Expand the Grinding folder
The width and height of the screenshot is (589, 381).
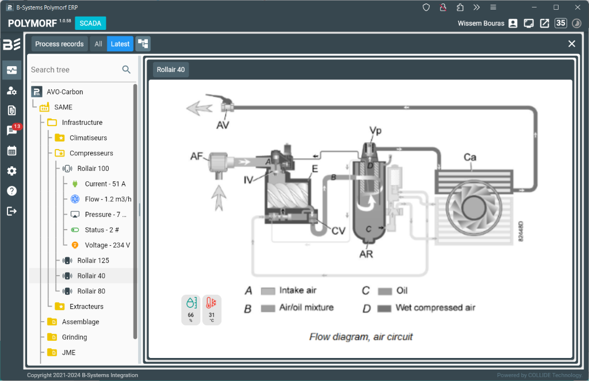pos(74,337)
